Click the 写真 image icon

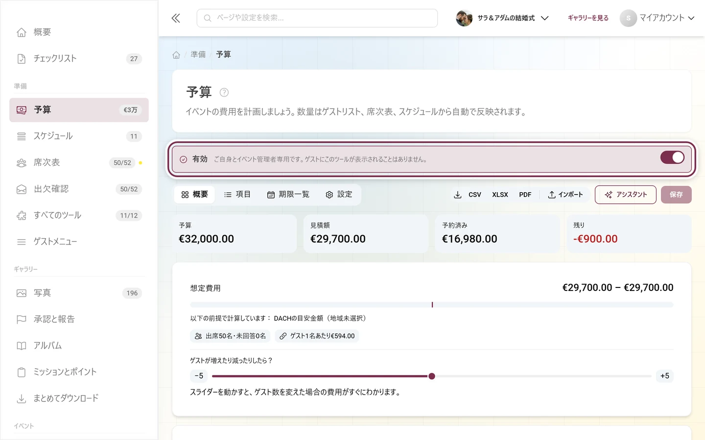point(22,293)
